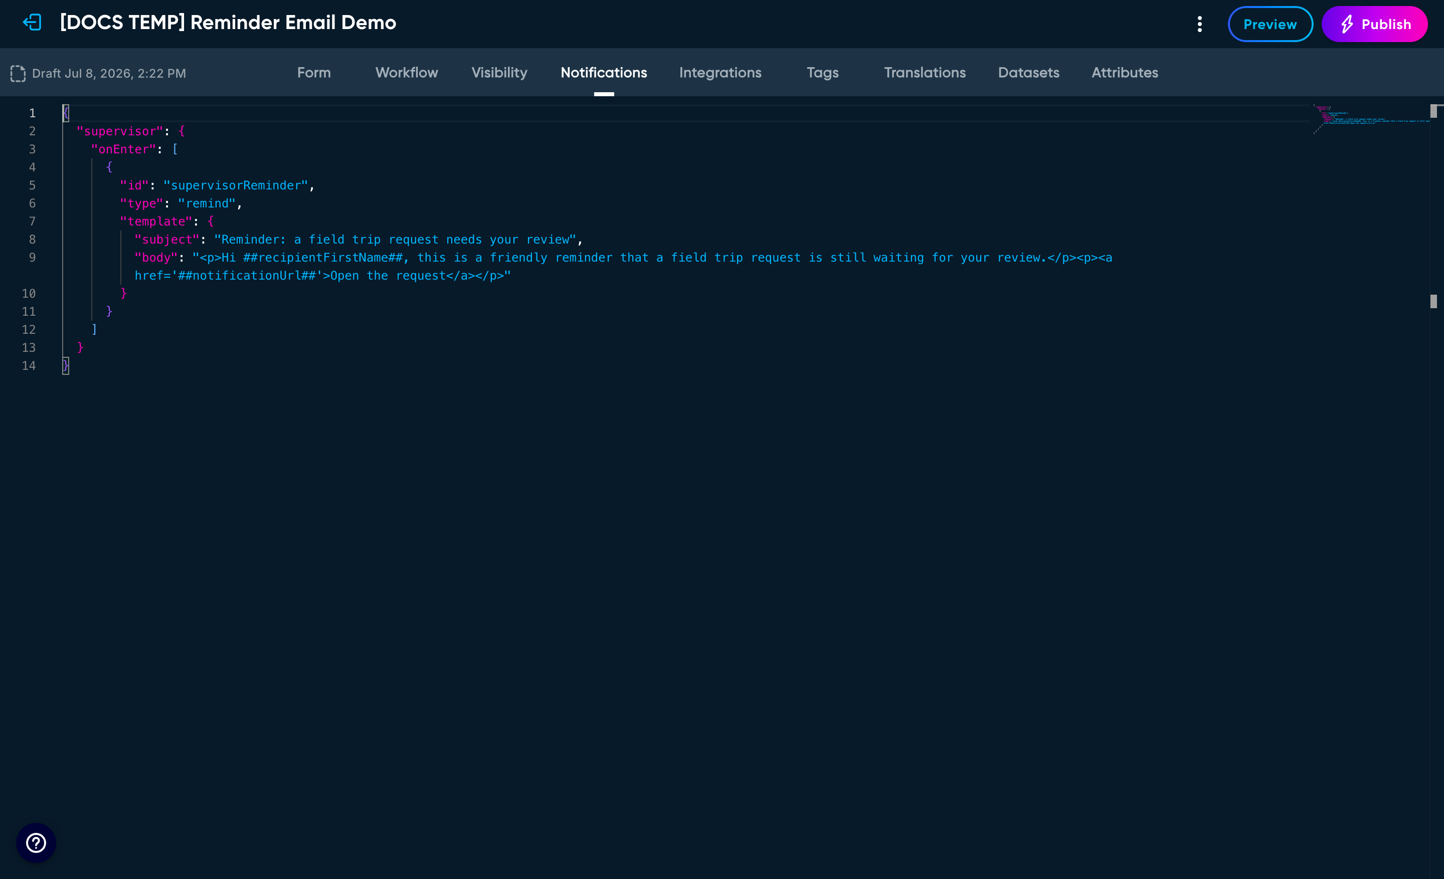
Task: Select the Notifications tab
Action: click(604, 73)
